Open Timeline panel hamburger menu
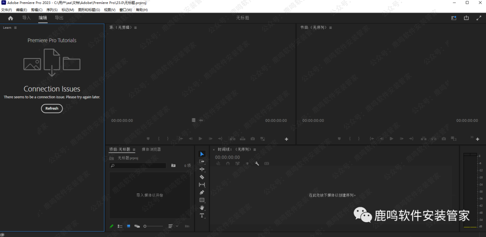486x237 pixels. click(x=254, y=150)
